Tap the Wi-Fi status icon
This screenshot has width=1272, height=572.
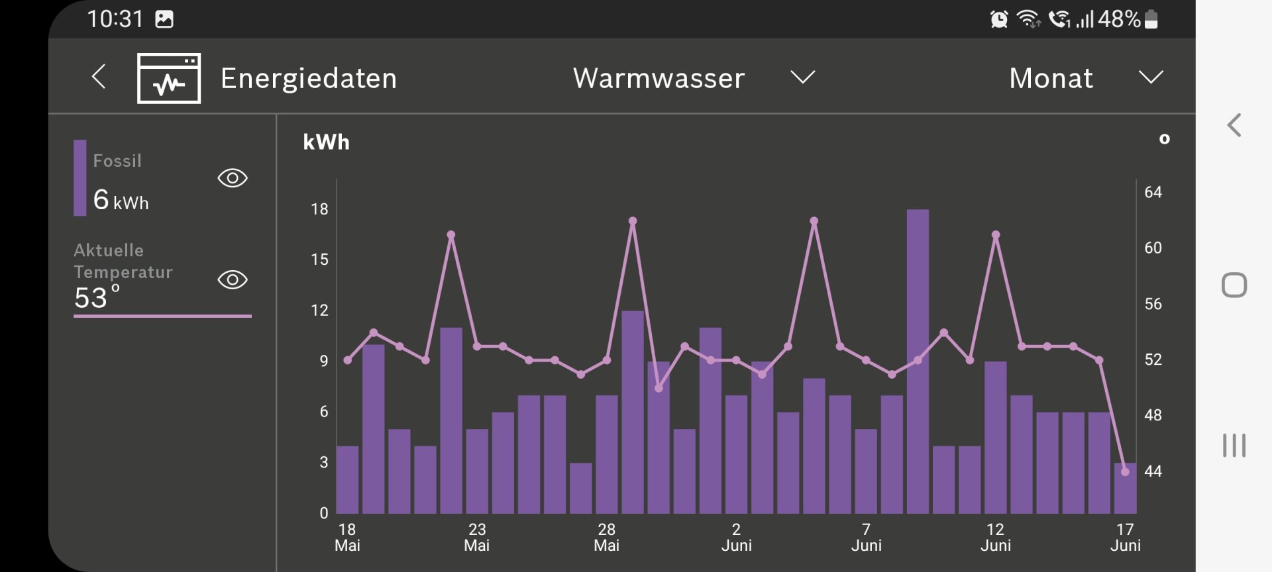(1028, 19)
